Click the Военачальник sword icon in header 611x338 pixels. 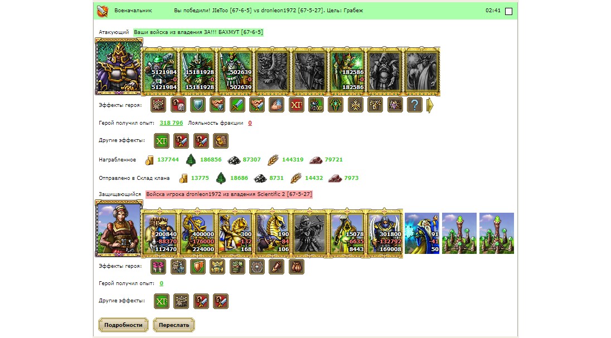coord(103,11)
